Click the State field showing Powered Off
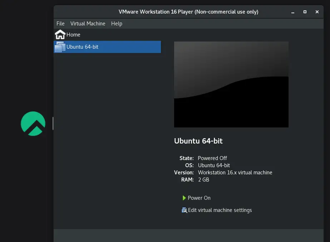 pyautogui.click(x=212, y=158)
